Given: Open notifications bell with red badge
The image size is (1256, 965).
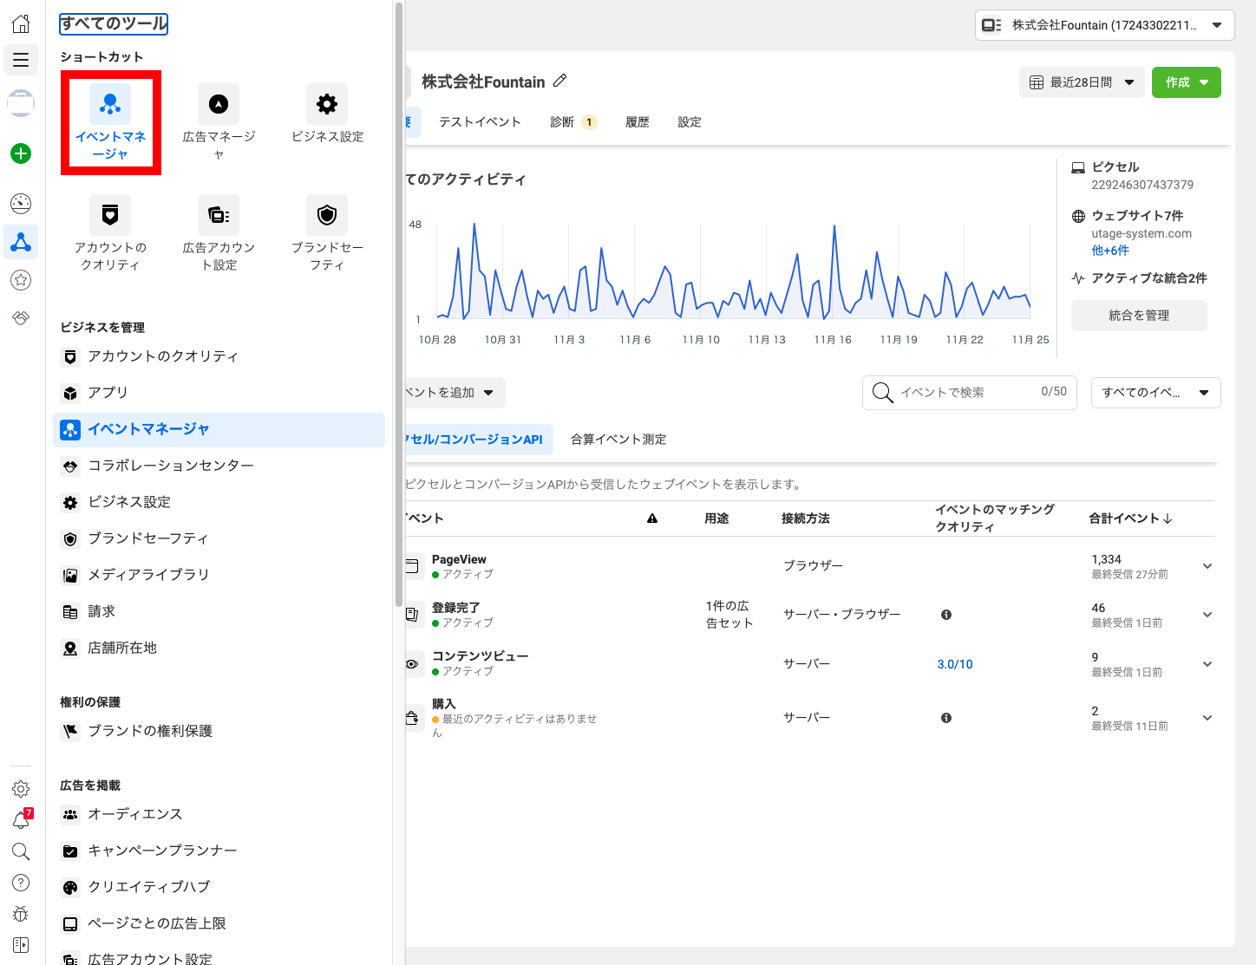Looking at the screenshot, I should click(x=21, y=819).
